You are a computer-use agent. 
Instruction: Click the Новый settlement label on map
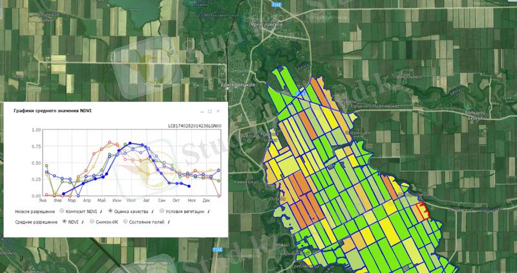[x=282, y=245]
